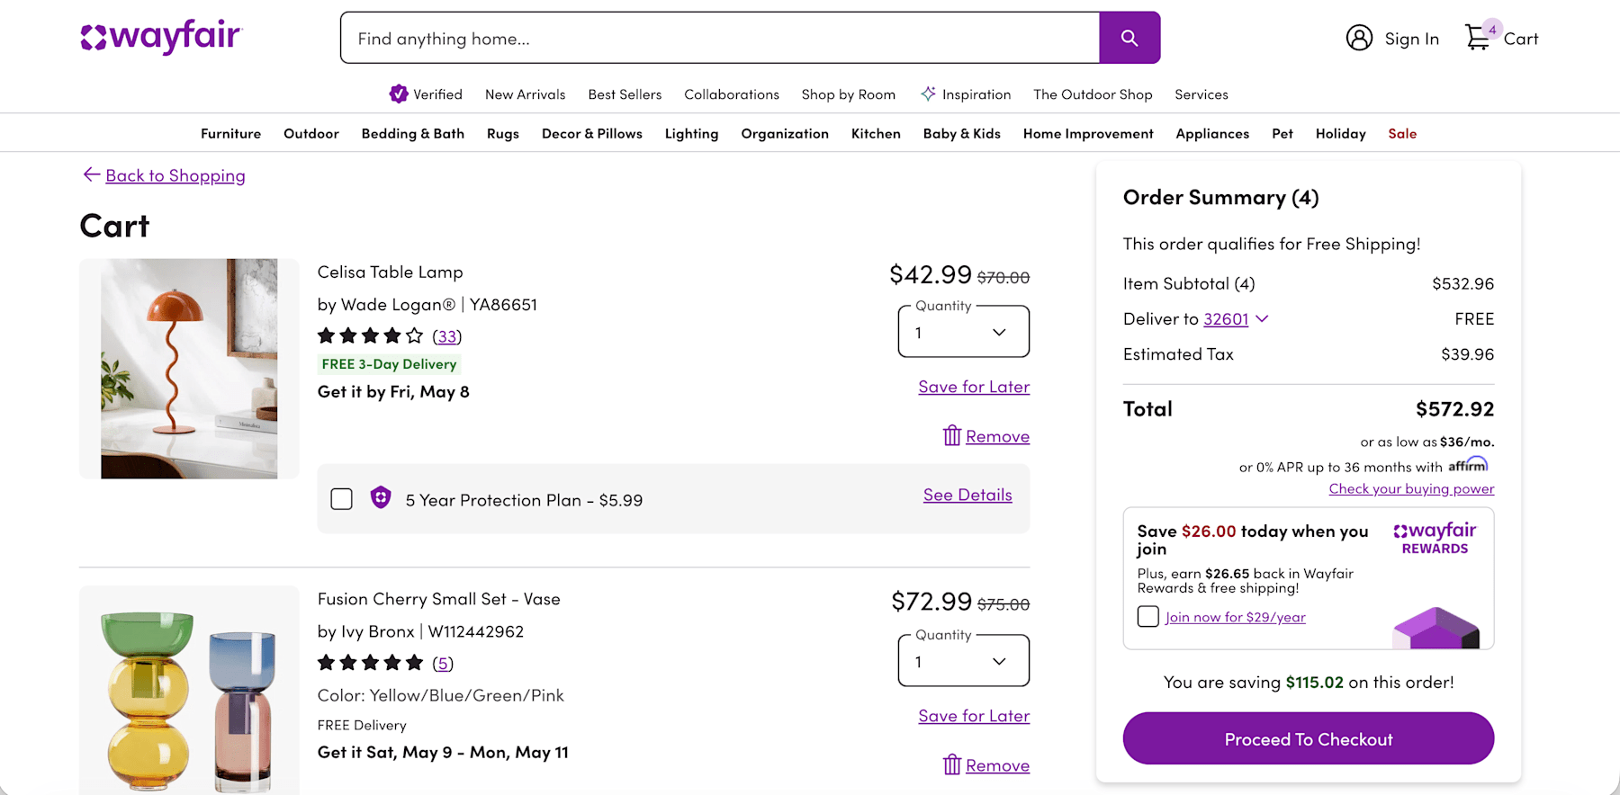
Task: Click Save for Later on Celisa Table Lamp
Action: (x=974, y=387)
